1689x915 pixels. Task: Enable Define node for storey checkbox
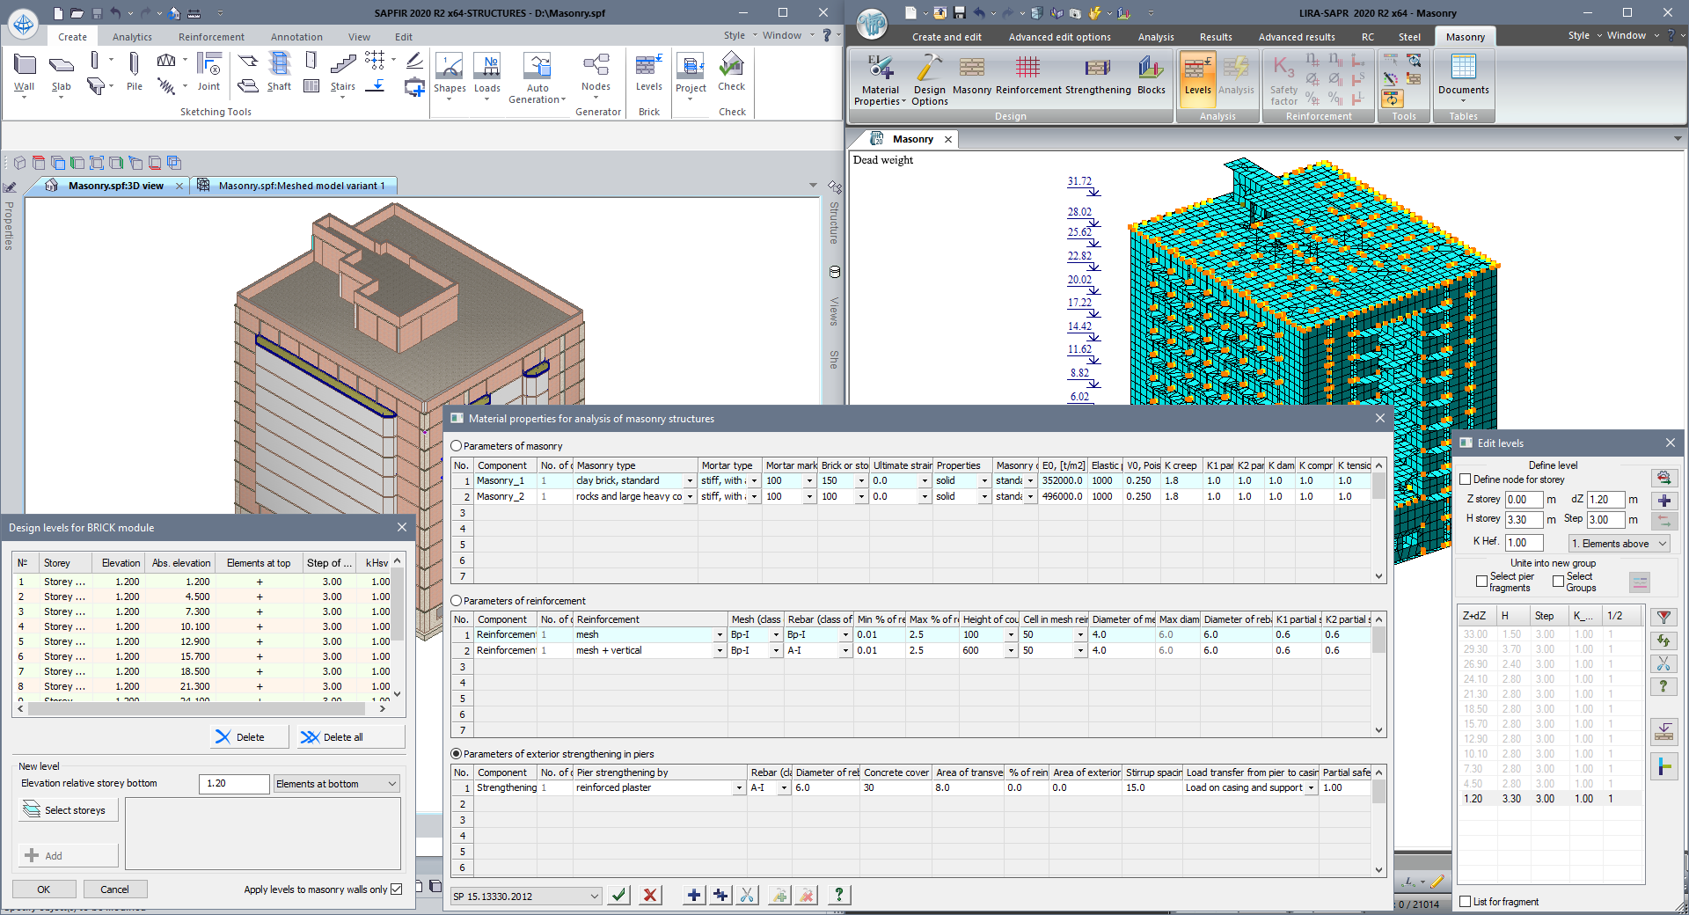(x=1466, y=479)
